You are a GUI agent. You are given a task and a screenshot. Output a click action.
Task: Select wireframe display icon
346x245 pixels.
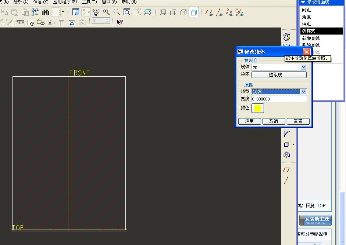(163, 12)
